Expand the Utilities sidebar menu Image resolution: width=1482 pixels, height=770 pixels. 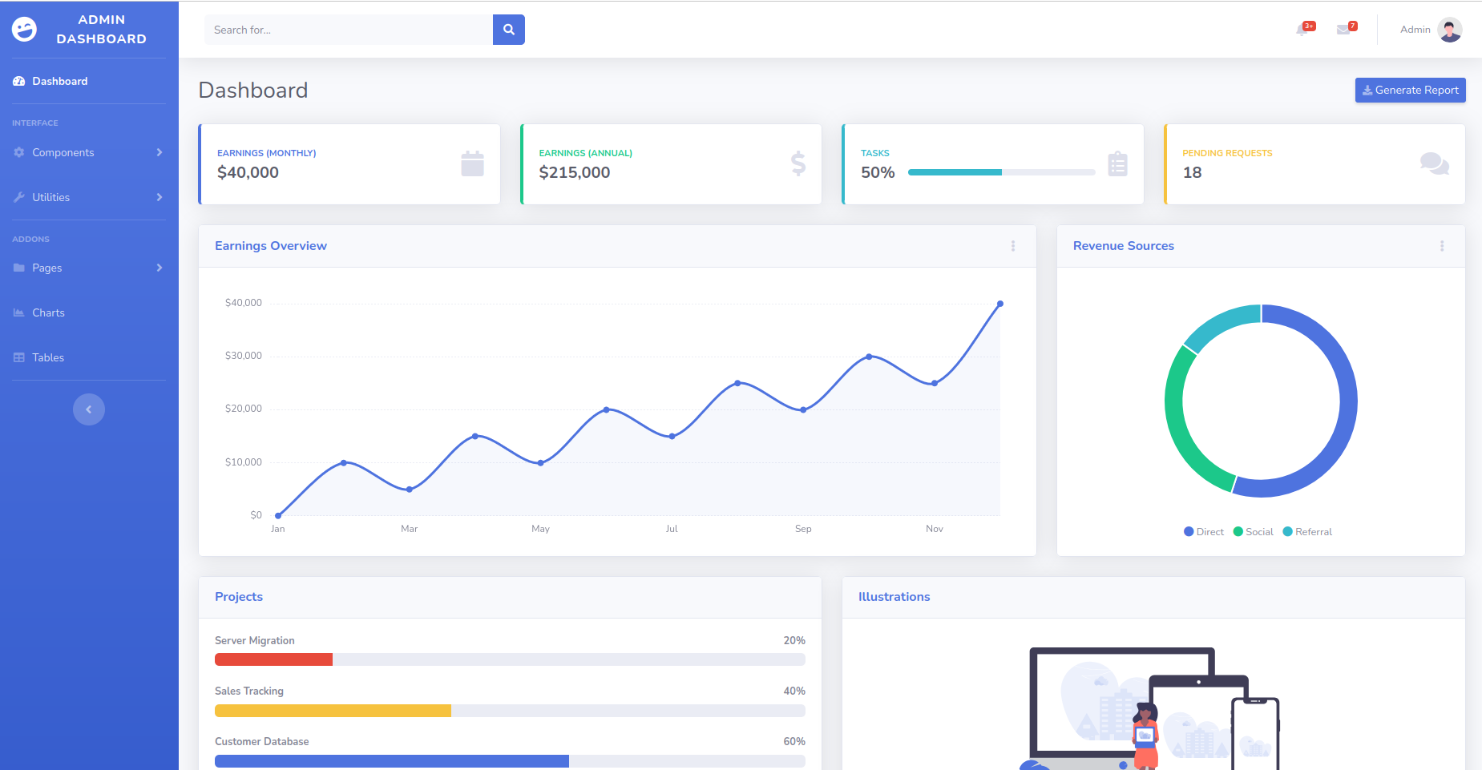tap(88, 197)
